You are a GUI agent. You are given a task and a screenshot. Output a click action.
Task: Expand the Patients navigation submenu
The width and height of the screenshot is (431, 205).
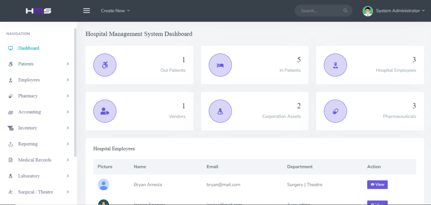pyautogui.click(x=68, y=64)
